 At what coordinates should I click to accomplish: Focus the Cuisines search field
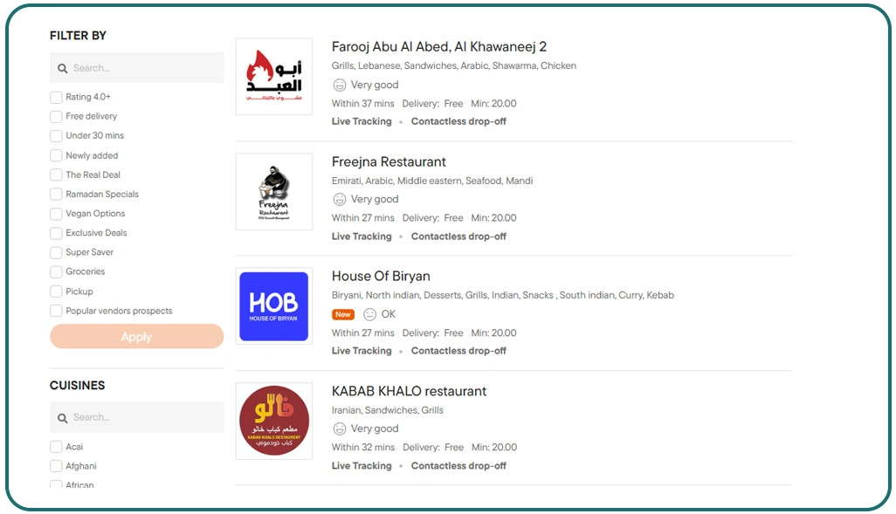pyautogui.click(x=136, y=417)
